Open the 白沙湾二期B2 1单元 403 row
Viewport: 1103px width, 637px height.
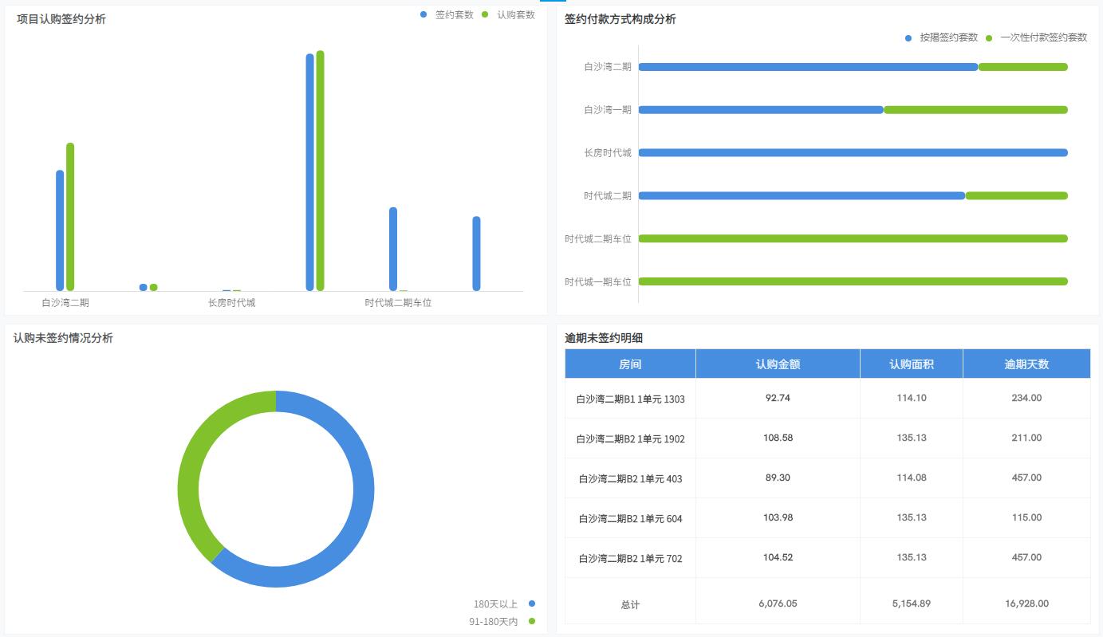[630, 478]
